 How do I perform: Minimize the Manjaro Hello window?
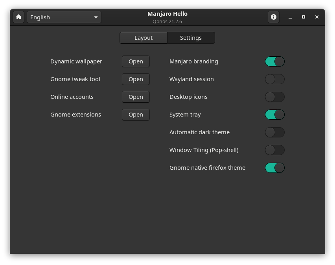tap(290, 17)
